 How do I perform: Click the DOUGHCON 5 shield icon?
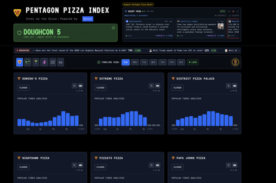pyautogui.click(x=19, y=33)
